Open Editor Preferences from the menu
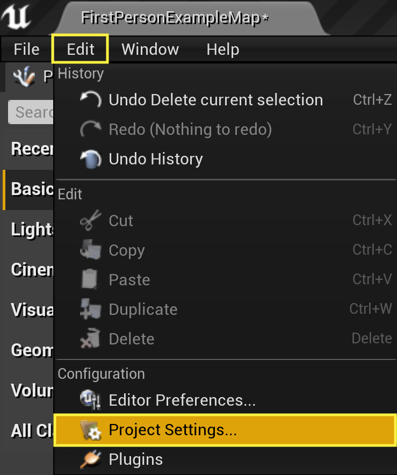 [x=182, y=400]
